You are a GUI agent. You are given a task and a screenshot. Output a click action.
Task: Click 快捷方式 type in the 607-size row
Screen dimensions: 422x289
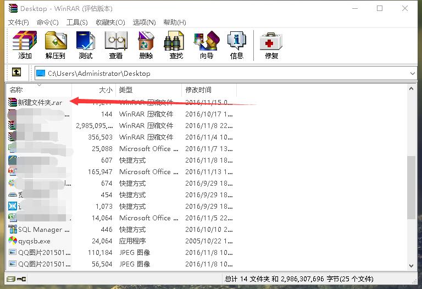pyautogui.click(x=132, y=160)
